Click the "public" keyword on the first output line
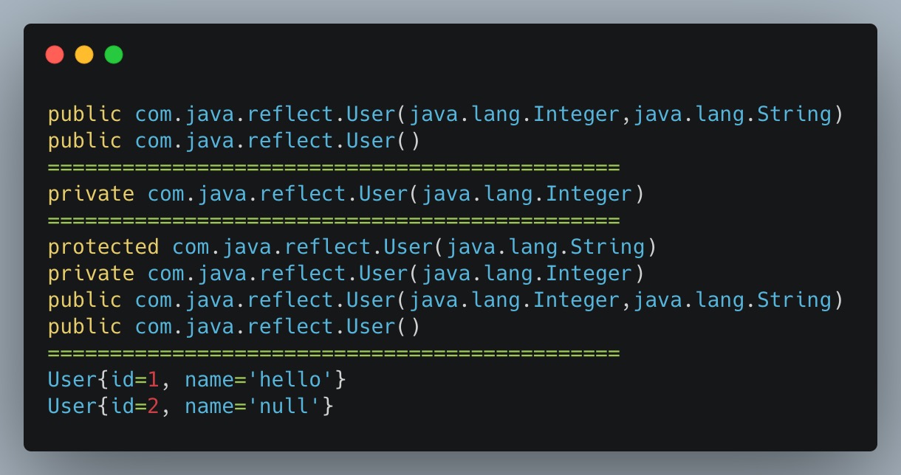 tap(85, 114)
